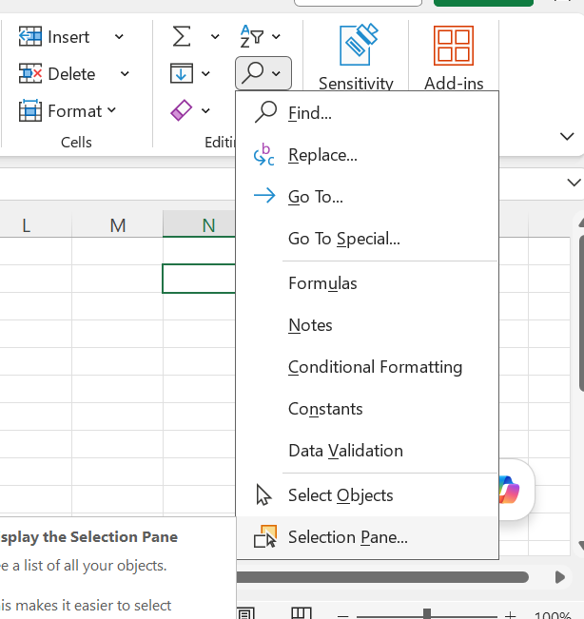
Task: Click the selected cell in column N
Action: point(199,279)
